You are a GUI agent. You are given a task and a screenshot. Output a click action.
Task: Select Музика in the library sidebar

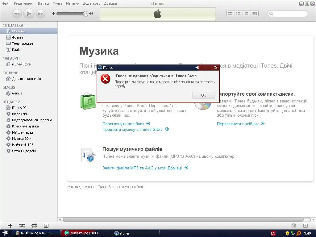click(29, 31)
